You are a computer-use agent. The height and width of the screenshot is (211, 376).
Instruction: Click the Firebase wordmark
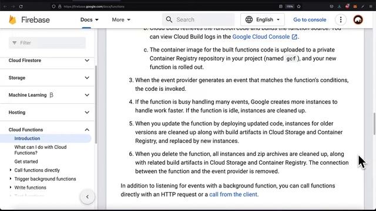click(x=35, y=20)
